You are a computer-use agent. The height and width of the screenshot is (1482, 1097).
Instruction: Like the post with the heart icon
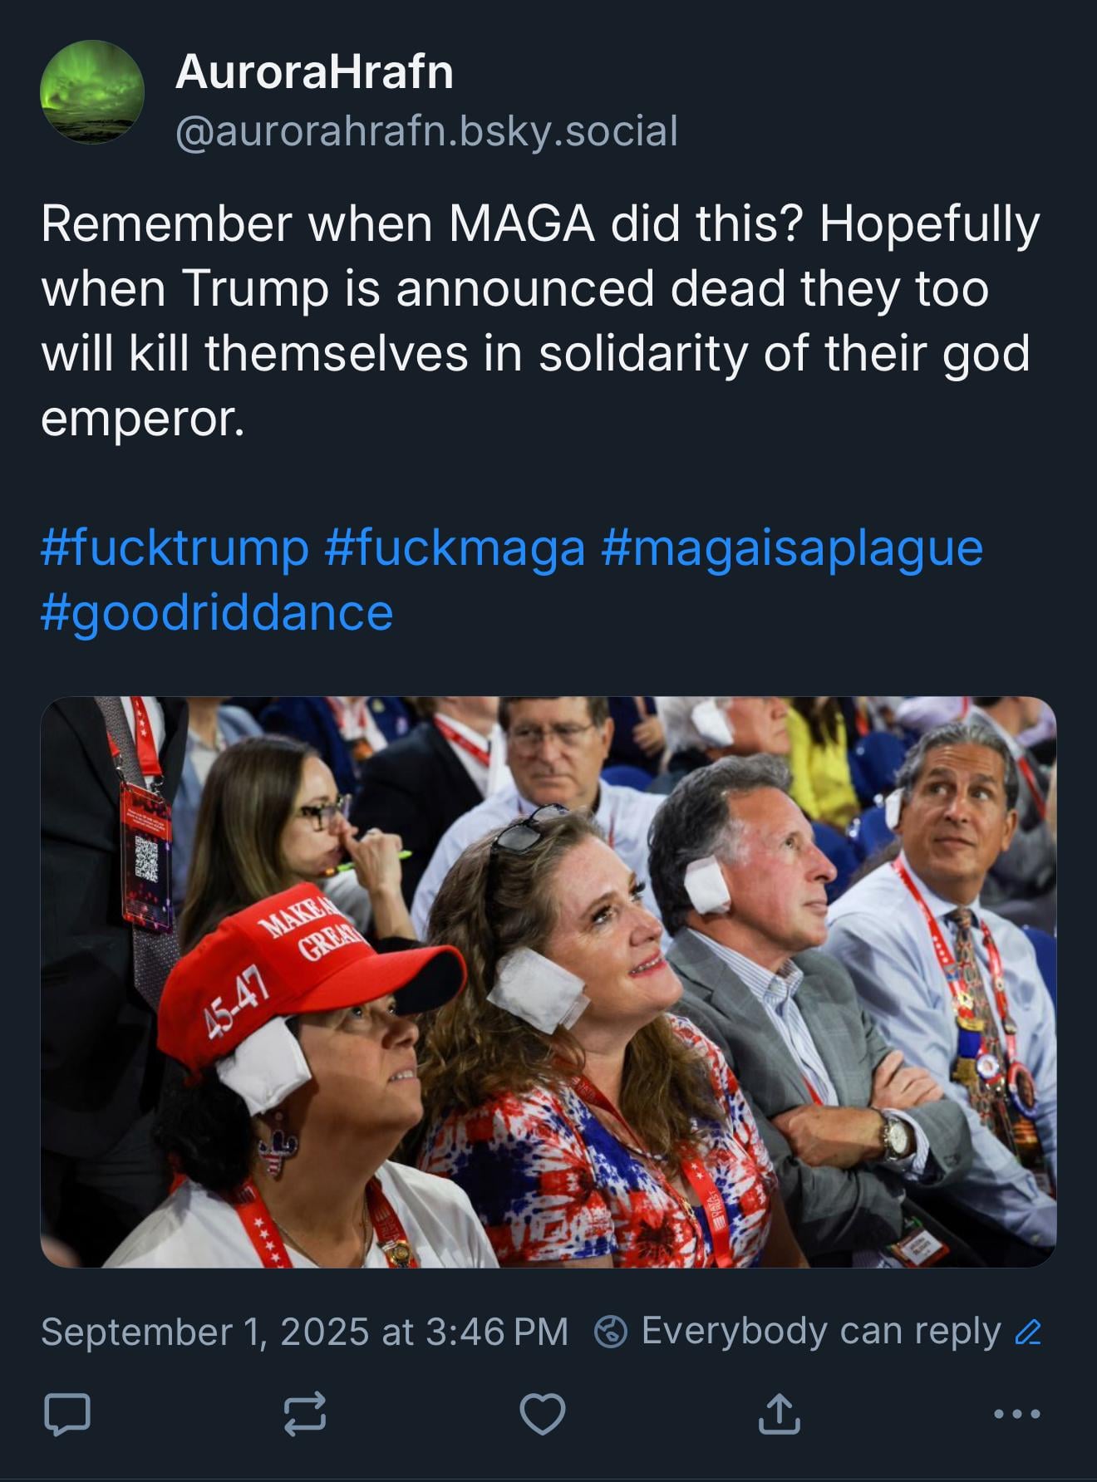[543, 1413]
